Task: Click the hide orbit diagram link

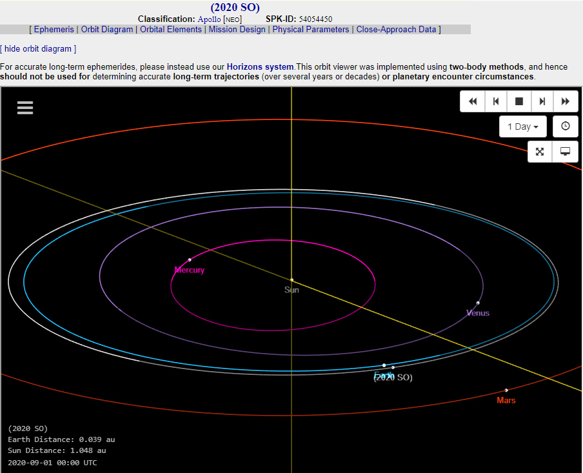Action: pyautogui.click(x=38, y=49)
